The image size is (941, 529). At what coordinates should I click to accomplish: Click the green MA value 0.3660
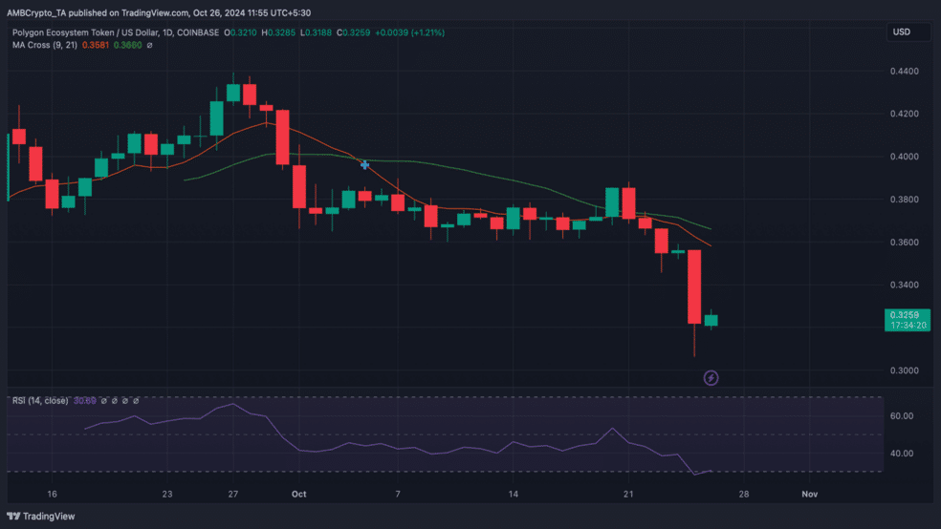(x=128, y=46)
